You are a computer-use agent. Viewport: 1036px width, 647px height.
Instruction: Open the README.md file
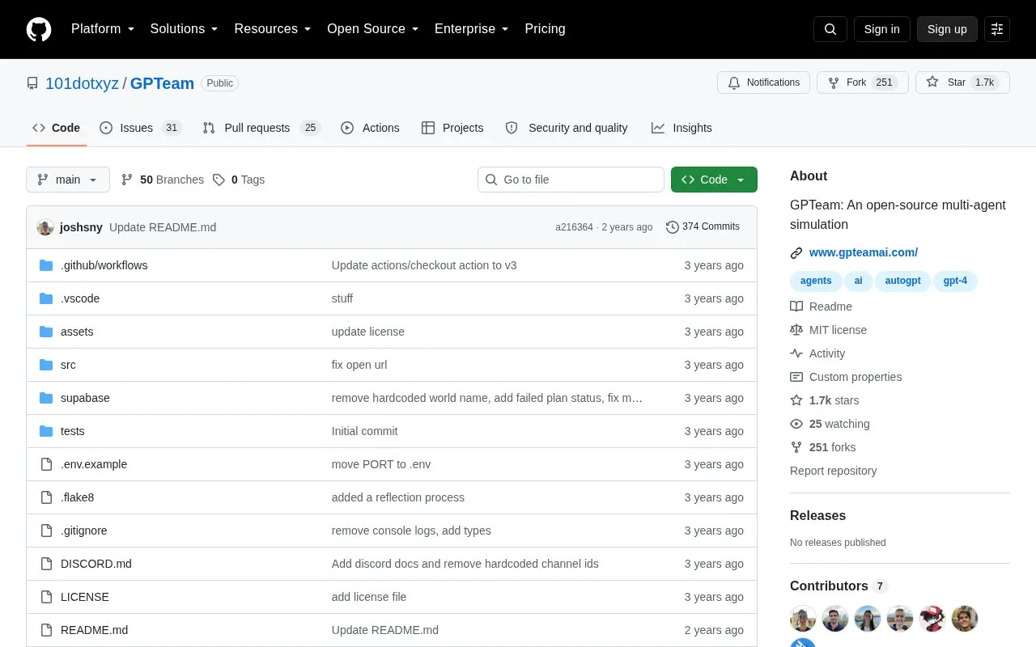click(x=94, y=630)
